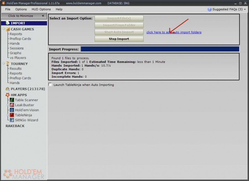
Task: Expand the TableNinja tree node
Action: click(x=7, y=115)
